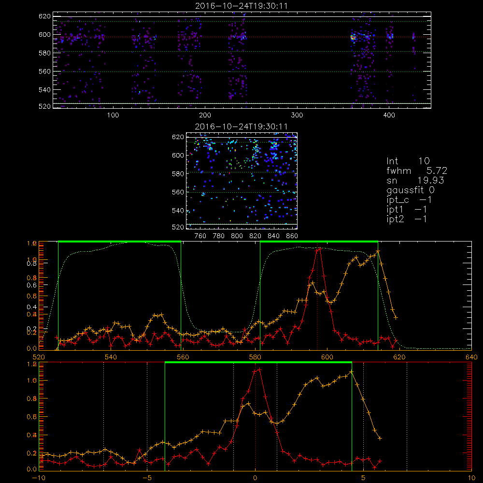Screen dimensions: 483x483
Task: Click the brightest spot in top spectrogram
Action: (x=353, y=38)
